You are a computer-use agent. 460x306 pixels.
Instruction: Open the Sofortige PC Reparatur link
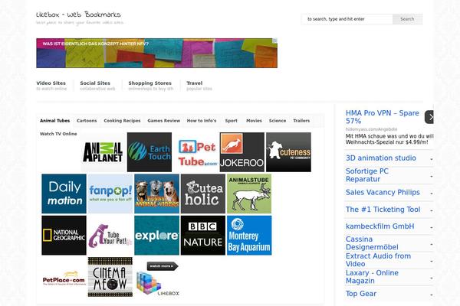[x=367, y=175]
